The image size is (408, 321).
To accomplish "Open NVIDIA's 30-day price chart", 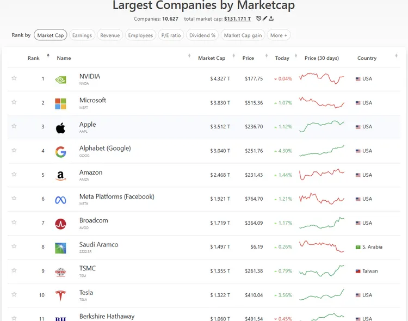I will [x=322, y=78].
